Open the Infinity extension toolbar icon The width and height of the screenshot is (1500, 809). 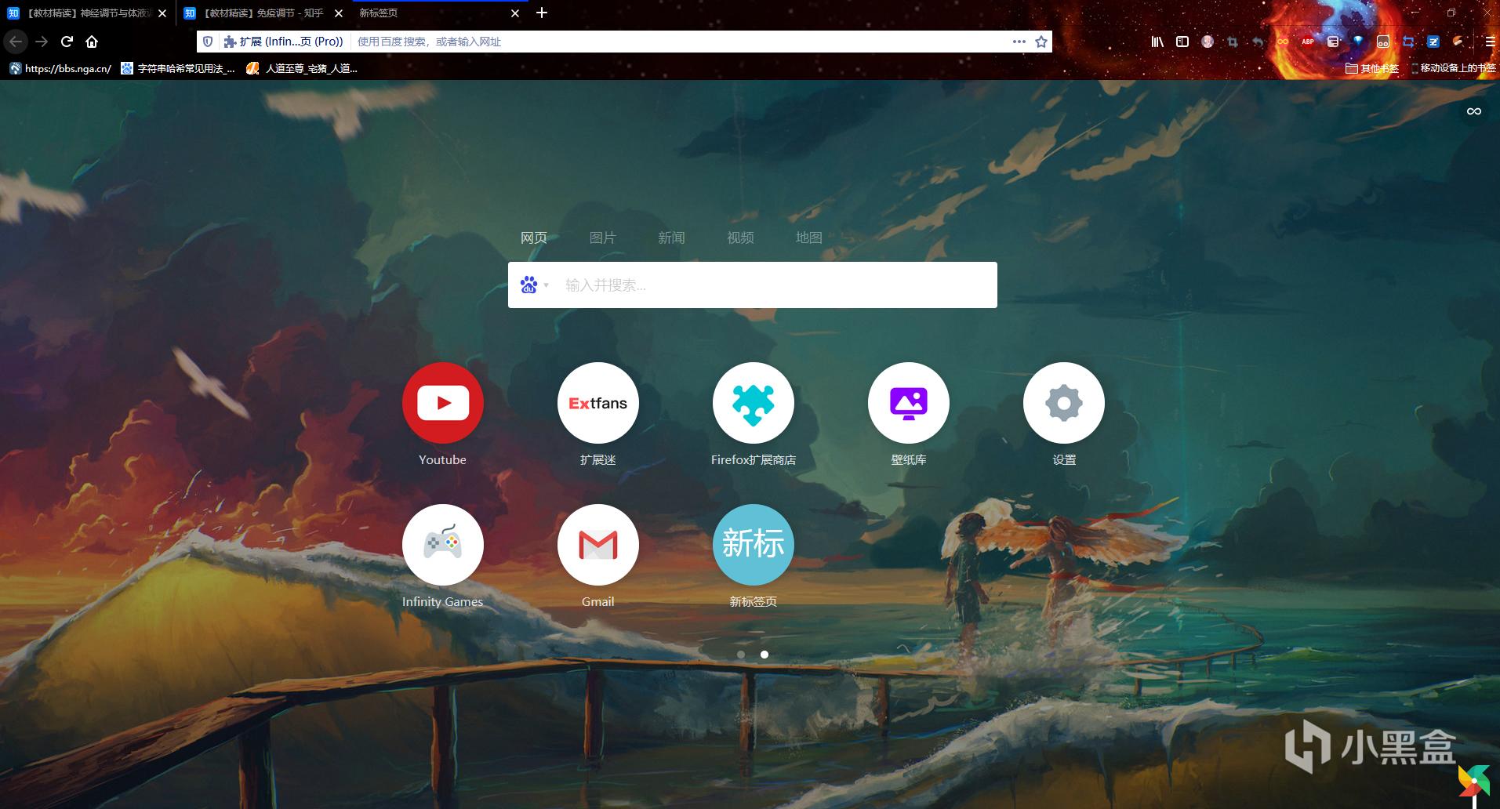tap(1283, 42)
